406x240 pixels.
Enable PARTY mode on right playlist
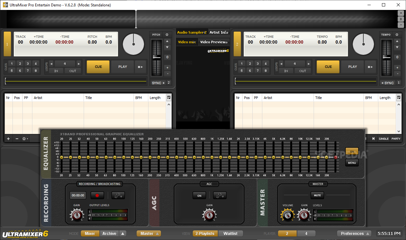(396, 139)
